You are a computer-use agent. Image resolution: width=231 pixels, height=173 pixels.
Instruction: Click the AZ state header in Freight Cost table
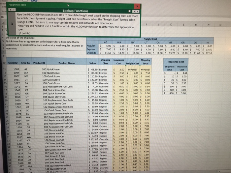tap(105, 42)
